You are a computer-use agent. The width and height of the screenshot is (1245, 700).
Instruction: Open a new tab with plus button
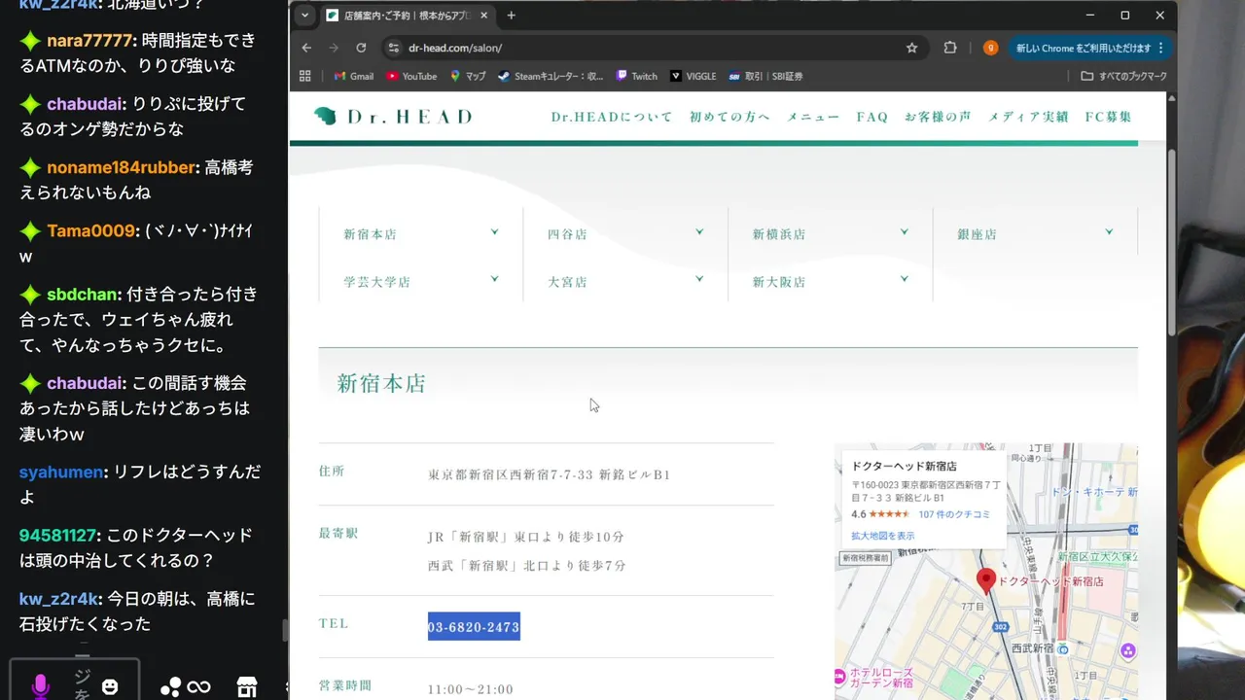512,16
